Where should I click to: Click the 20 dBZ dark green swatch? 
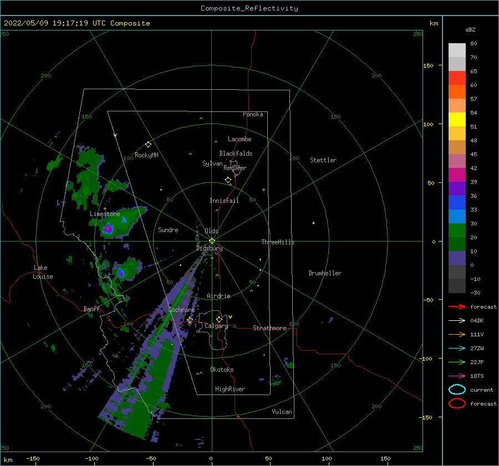[457, 244]
